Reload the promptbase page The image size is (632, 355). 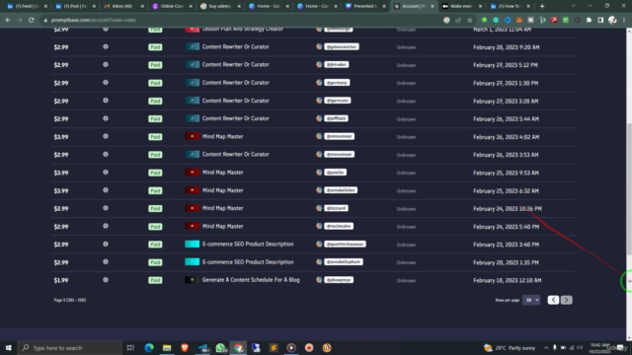click(x=31, y=20)
